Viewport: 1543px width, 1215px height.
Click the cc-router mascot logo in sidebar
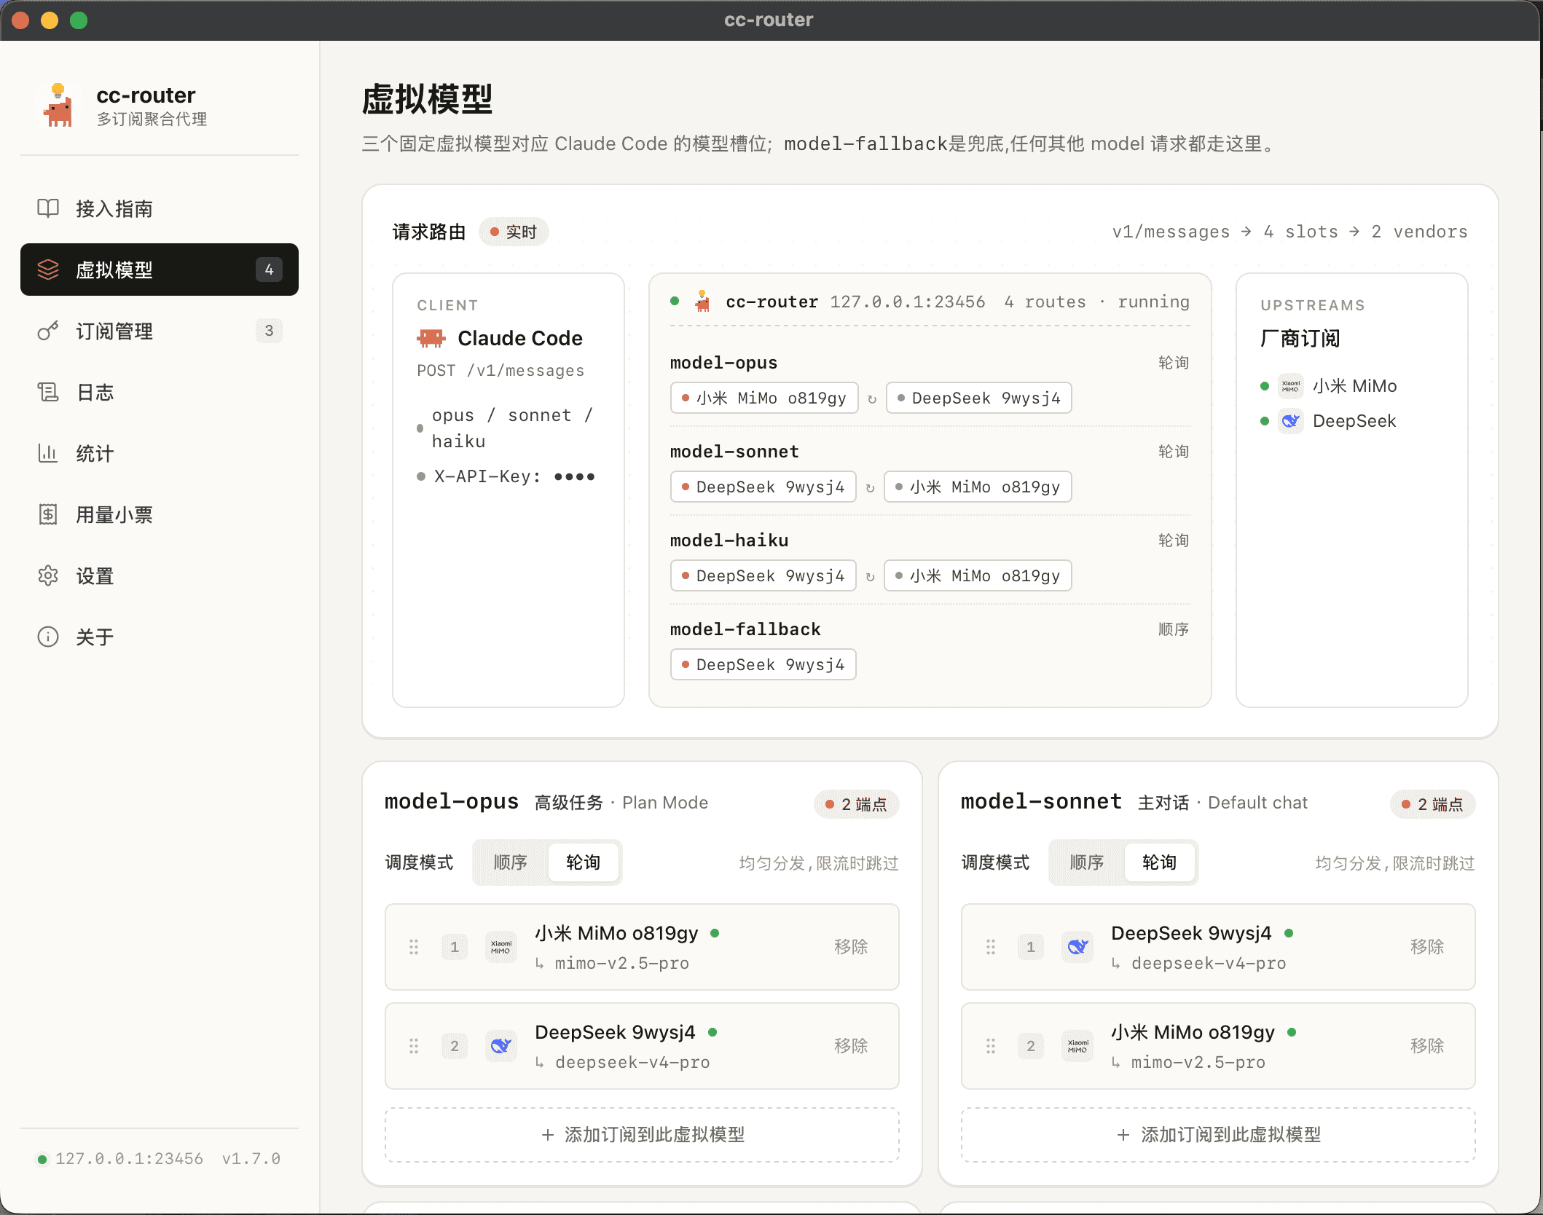58,106
